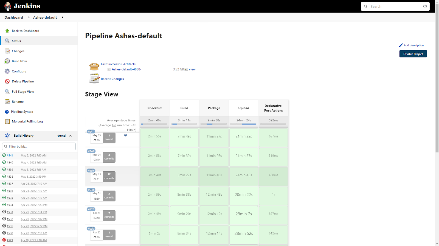Click the Post Actions cell showing 897ms
This screenshot has width=439, height=246.
(x=273, y=214)
